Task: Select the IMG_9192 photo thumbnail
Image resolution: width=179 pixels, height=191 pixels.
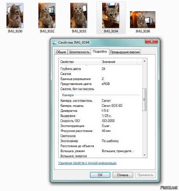Action: [47, 16]
